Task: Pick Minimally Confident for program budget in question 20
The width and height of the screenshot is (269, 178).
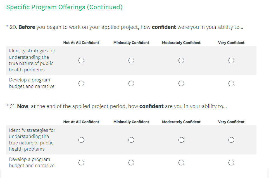Action: tap(131, 83)
